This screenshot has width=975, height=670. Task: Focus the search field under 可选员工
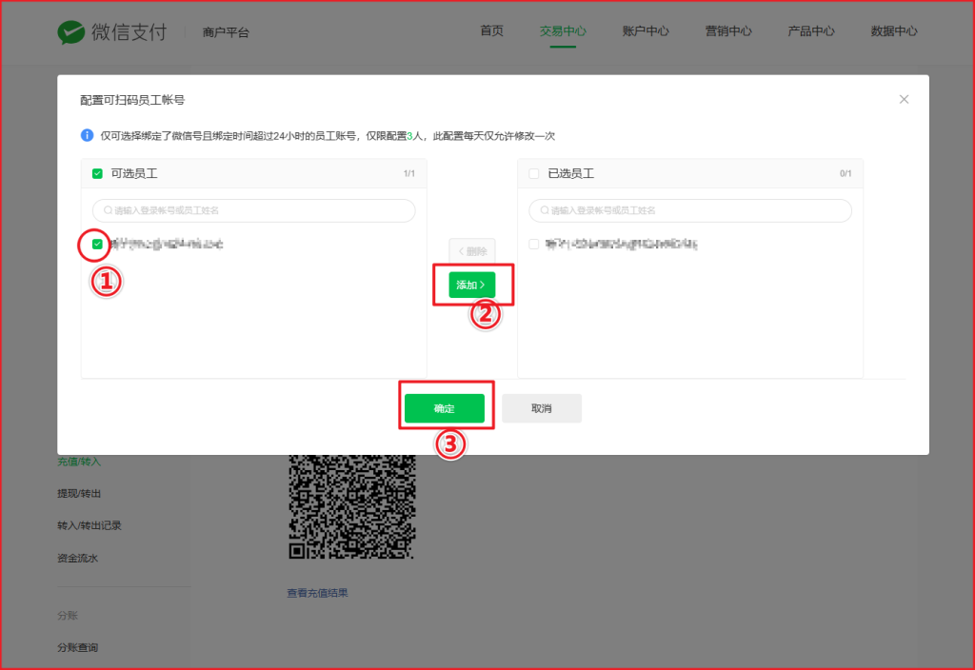pyautogui.click(x=253, y=210)
